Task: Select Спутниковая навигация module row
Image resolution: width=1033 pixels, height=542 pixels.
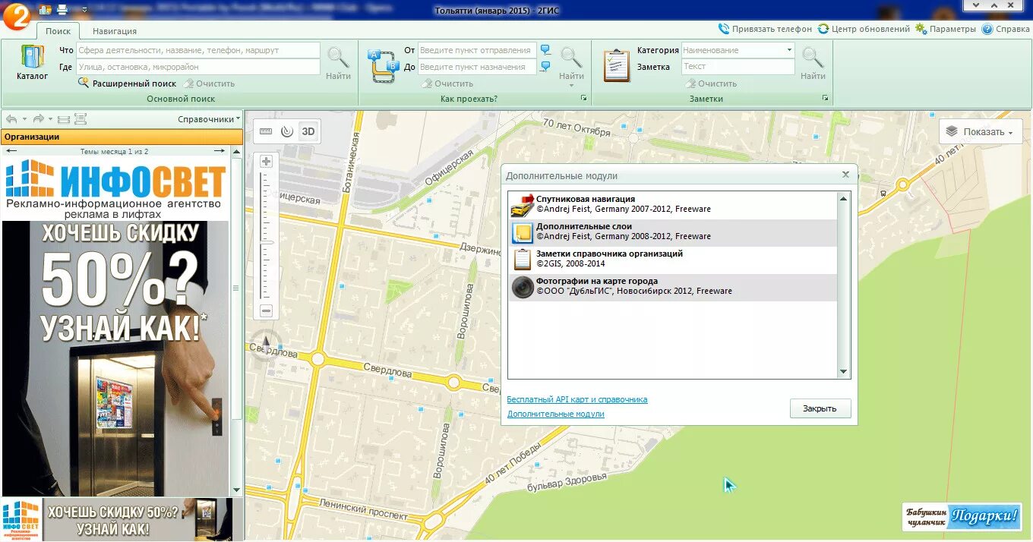Action: click(672, 204)
